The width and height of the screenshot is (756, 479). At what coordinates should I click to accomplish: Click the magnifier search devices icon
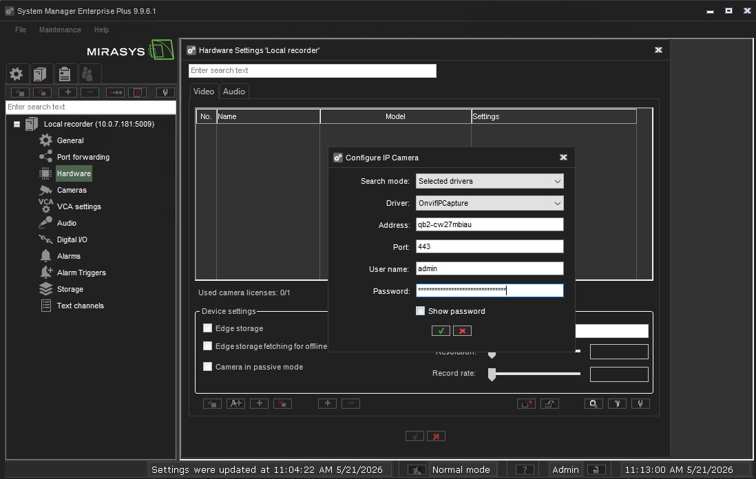(594, 403)
